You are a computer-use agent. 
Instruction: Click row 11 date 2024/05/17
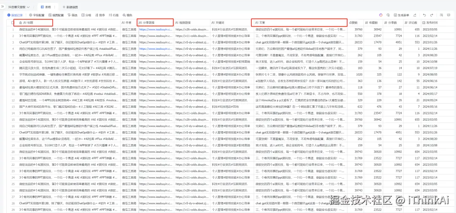point(429,93)
